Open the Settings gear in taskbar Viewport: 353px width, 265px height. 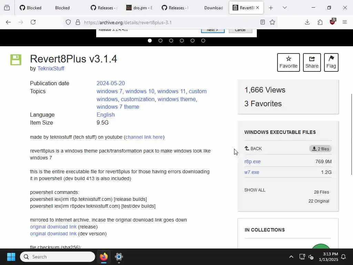(x=119, y=257)
